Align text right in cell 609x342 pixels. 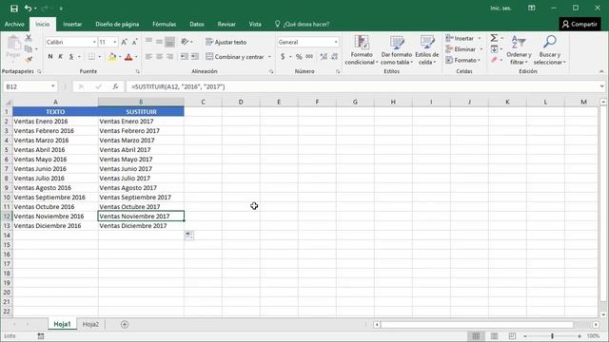(x=169, y=57)
